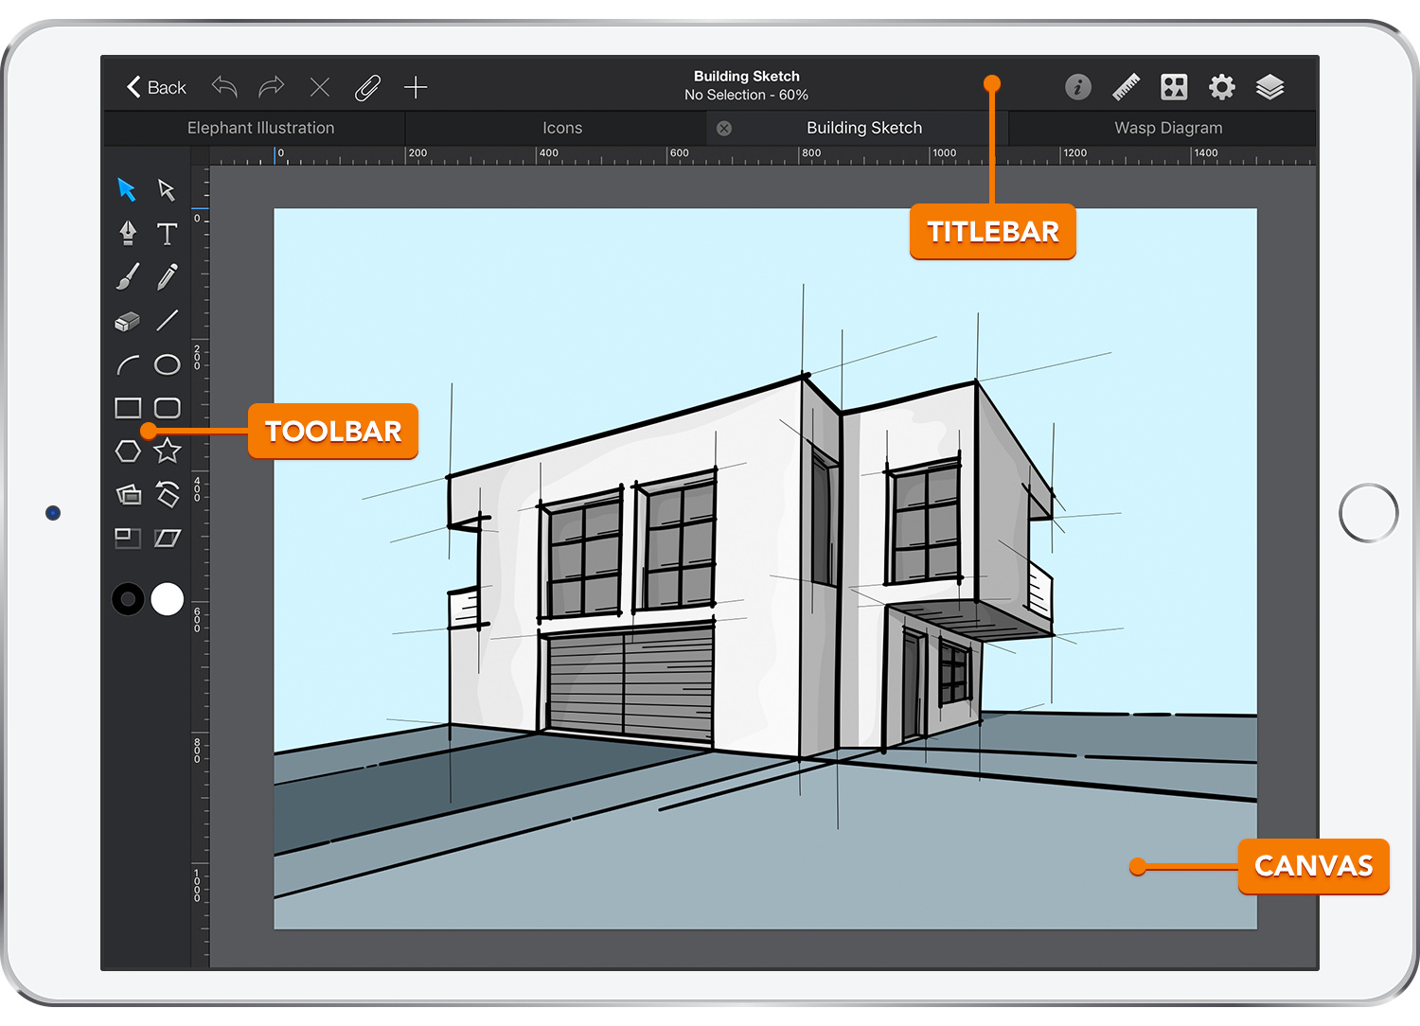1420x1026 pixels.
Task: Select the Pen tool
Action: (128, 233)
